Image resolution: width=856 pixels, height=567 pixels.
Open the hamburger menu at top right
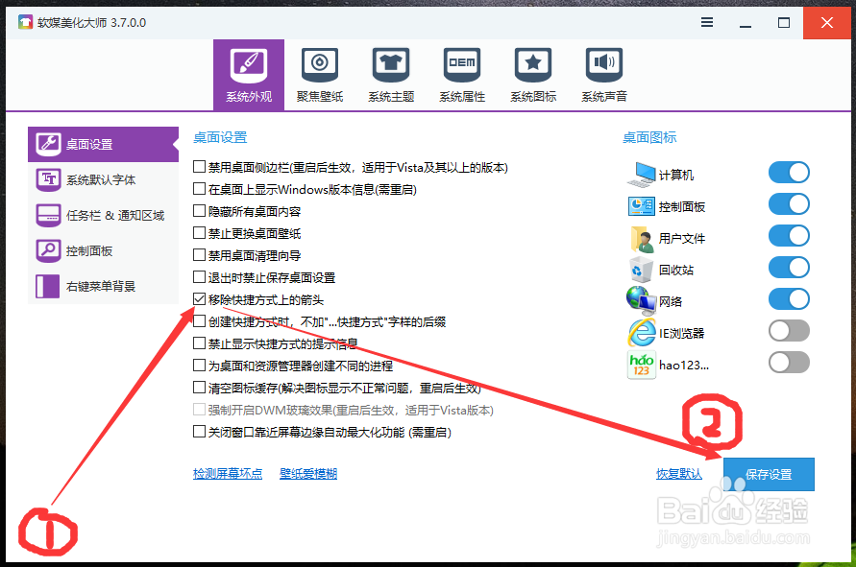708,21
